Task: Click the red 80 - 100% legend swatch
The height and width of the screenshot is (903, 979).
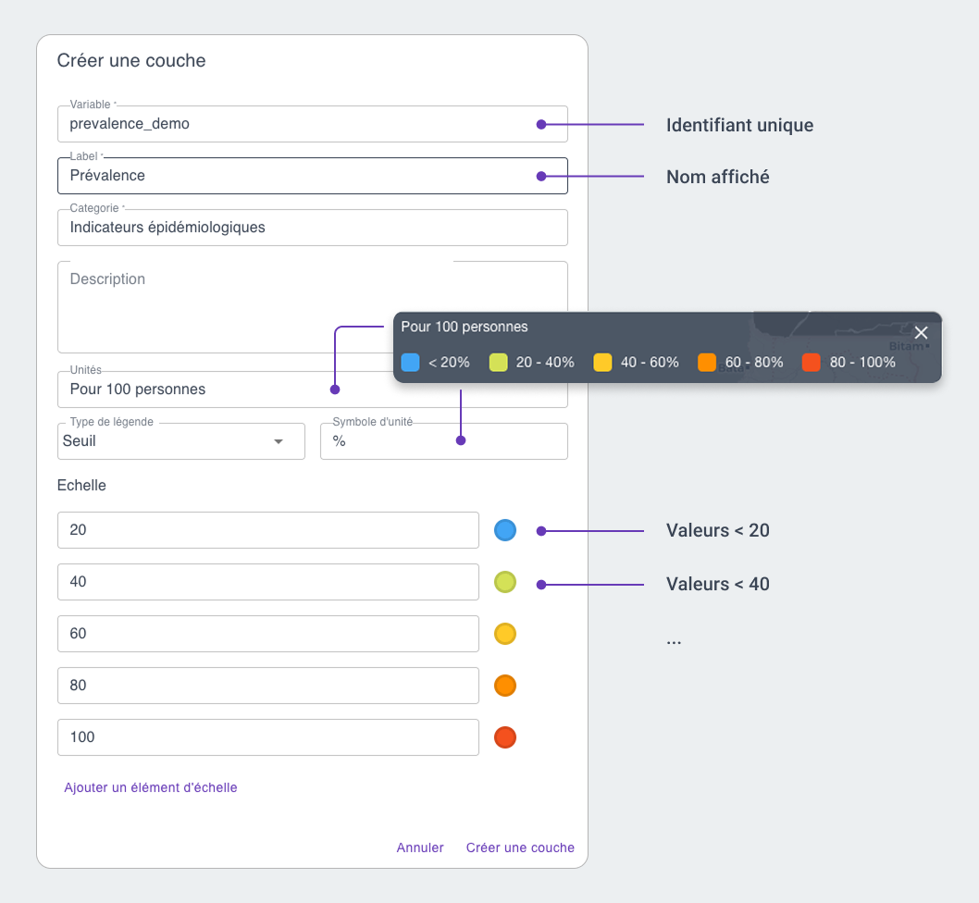Action: 811,362
